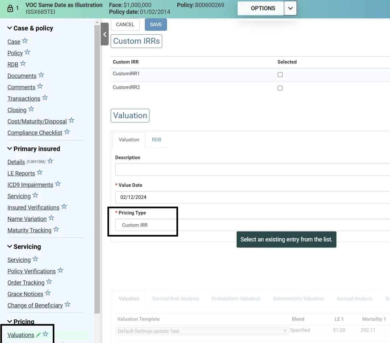Click star icon beside Compliance Checklist

tap(67, 132)
